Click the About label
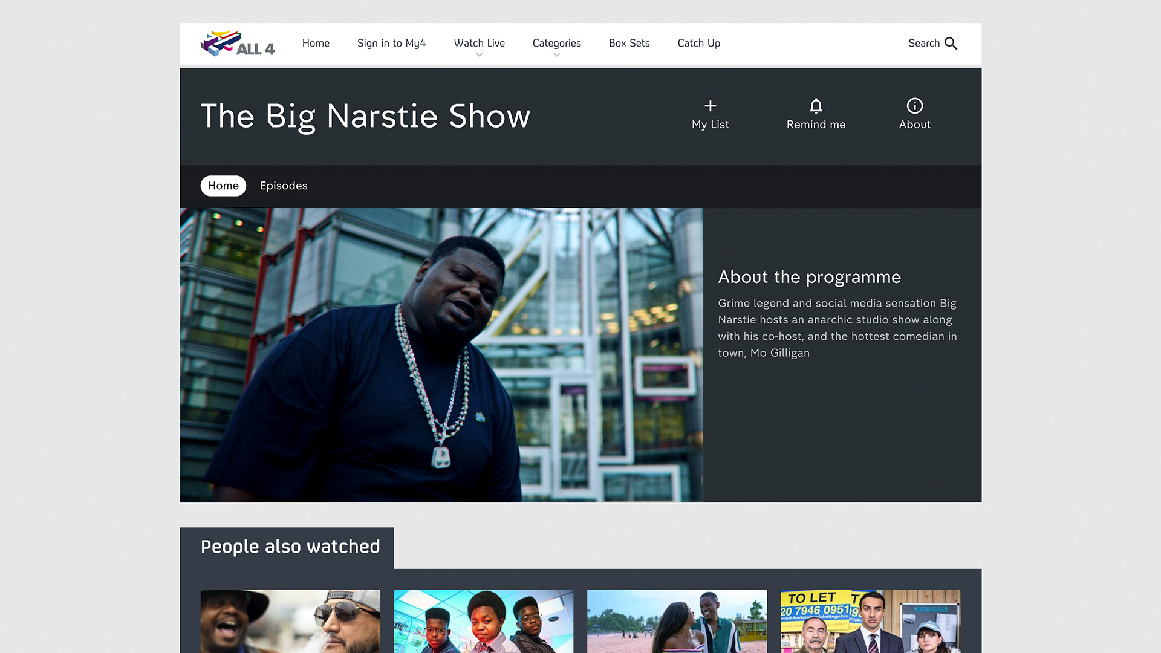The image size is (1161, 653). tap(915, 125)
